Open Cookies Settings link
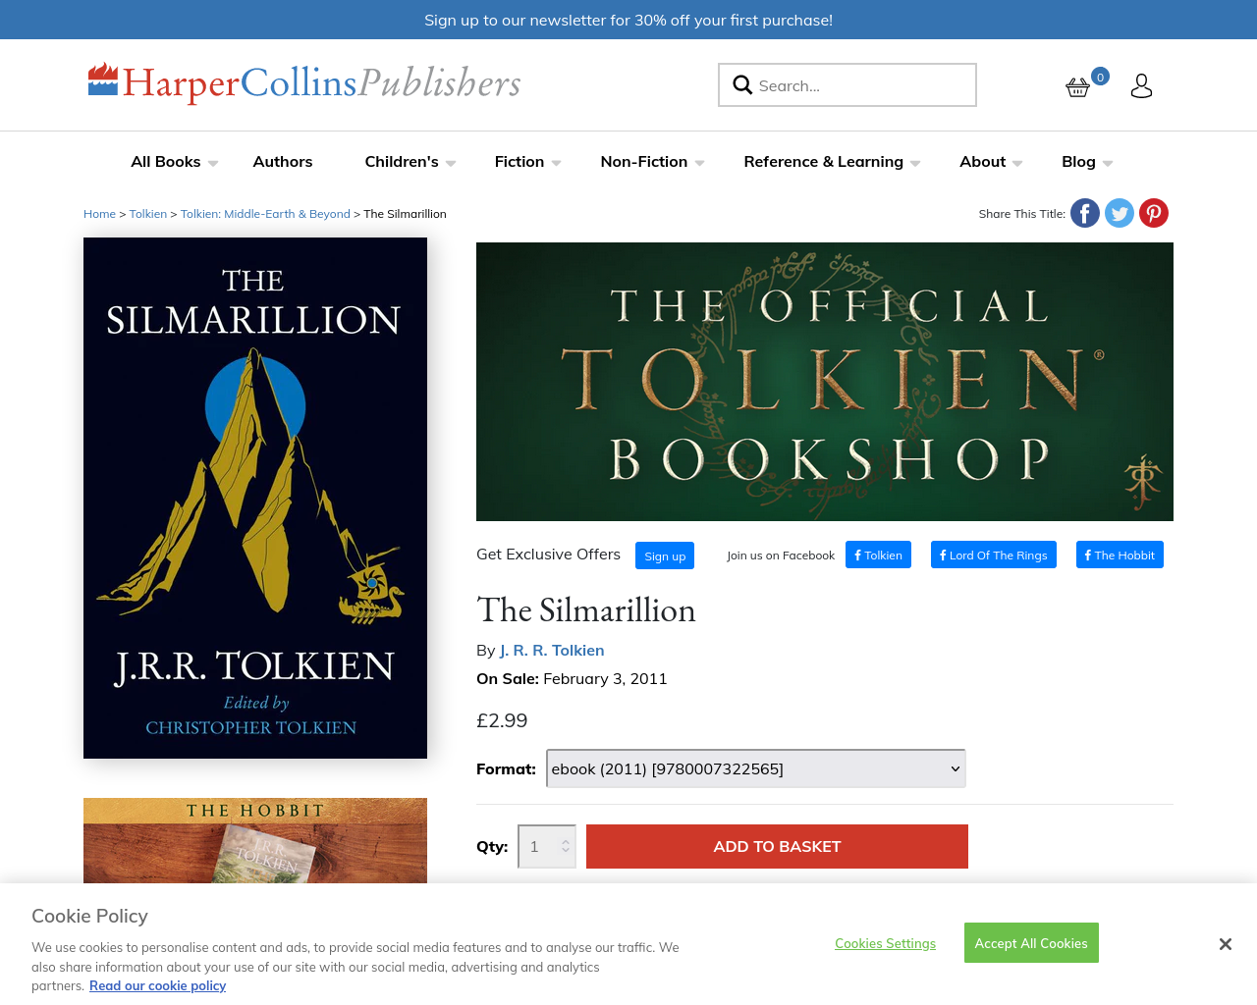This screenshot has height=1005, width=1257. pos(885,943)
